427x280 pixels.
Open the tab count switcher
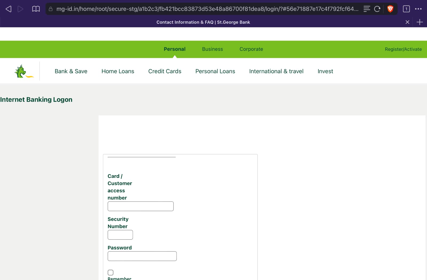406,9
